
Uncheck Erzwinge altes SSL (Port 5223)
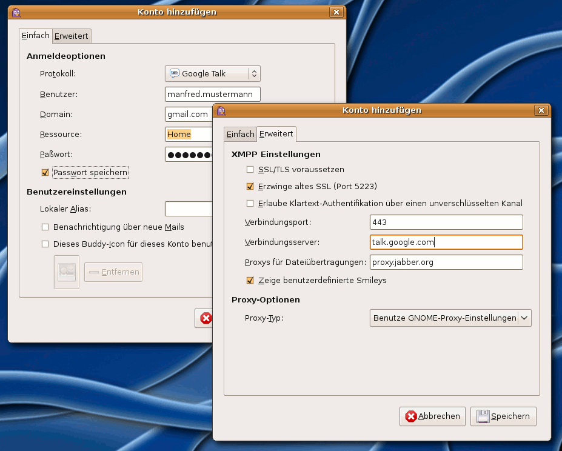click(x=250, y=187)
